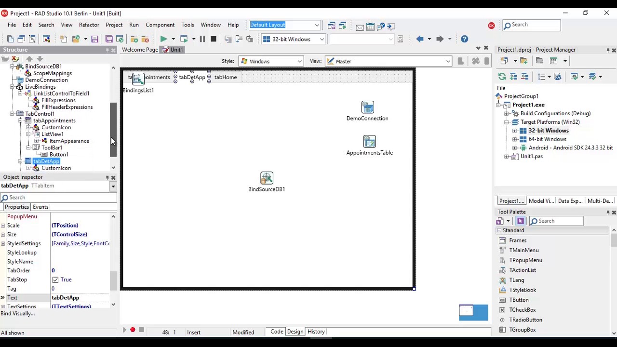Switch to the Code view tab

tap(277, 332)
